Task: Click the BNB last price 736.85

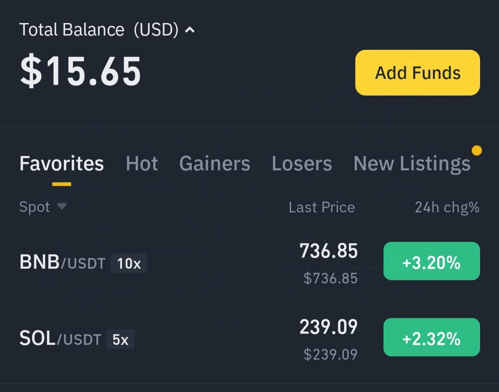Action: point(329,251)
